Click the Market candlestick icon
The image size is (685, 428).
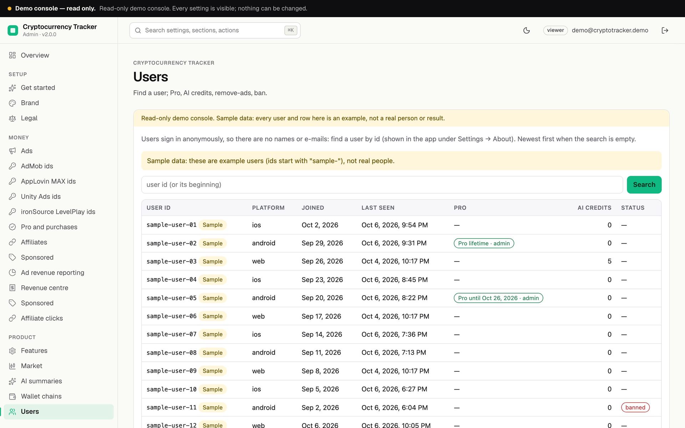pyautogui.click(x=12, y=366)
